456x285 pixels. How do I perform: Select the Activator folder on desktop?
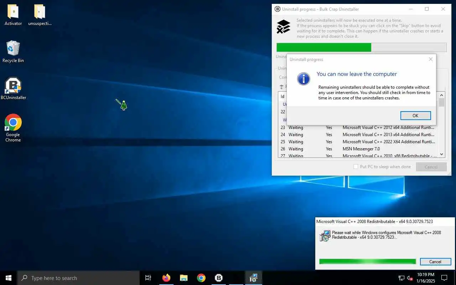13,15
